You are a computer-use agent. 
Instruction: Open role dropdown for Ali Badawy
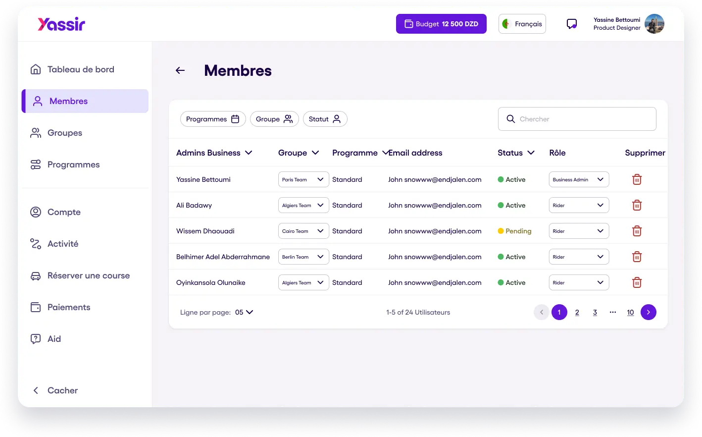click(x=579, y=205)
